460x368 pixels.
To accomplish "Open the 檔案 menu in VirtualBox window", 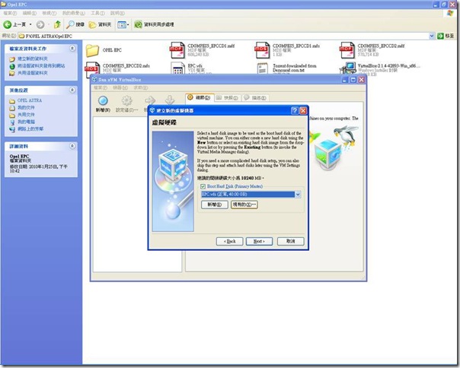I will (100, 87).
